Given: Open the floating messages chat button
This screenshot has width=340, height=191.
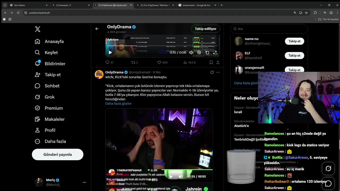Looking at the screenshot, I should pyautogui.click(x=328, y=183).
